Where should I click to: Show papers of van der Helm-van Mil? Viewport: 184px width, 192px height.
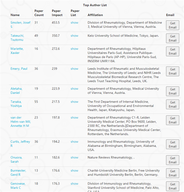[75, 117]
